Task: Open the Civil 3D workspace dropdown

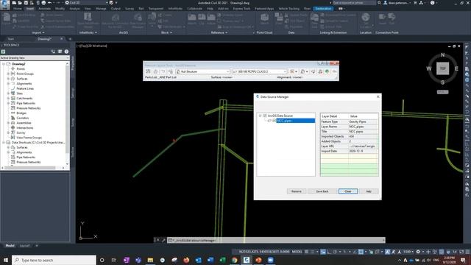Action: [x=87, y=3]
